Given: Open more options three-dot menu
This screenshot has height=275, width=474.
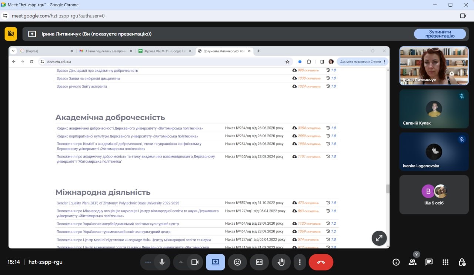Looking at the screenshot, I should point(300,262).
